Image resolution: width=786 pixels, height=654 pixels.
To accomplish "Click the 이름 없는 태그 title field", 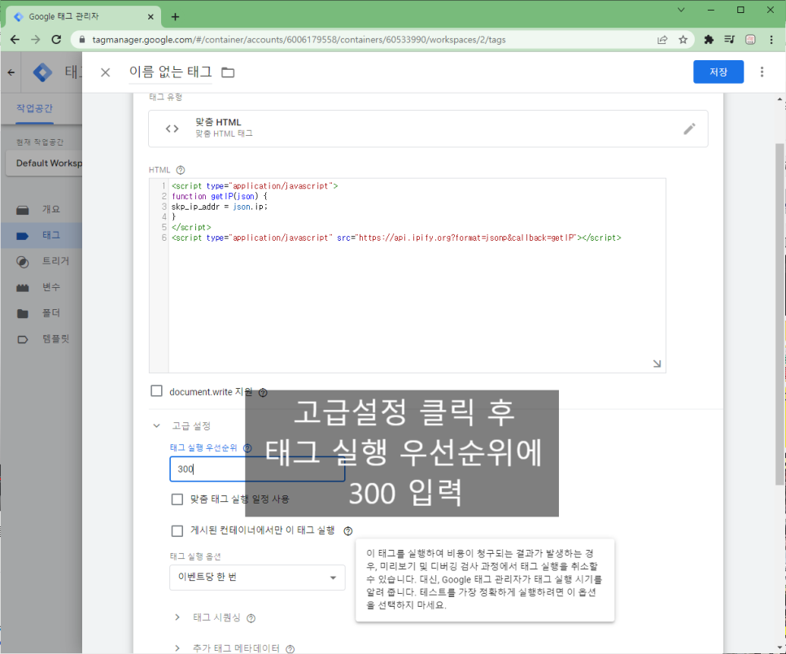I will coord(170,72).
